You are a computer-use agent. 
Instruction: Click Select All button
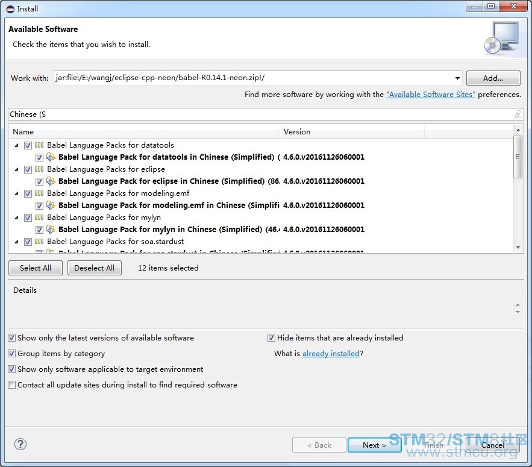[x=36, y=268]
